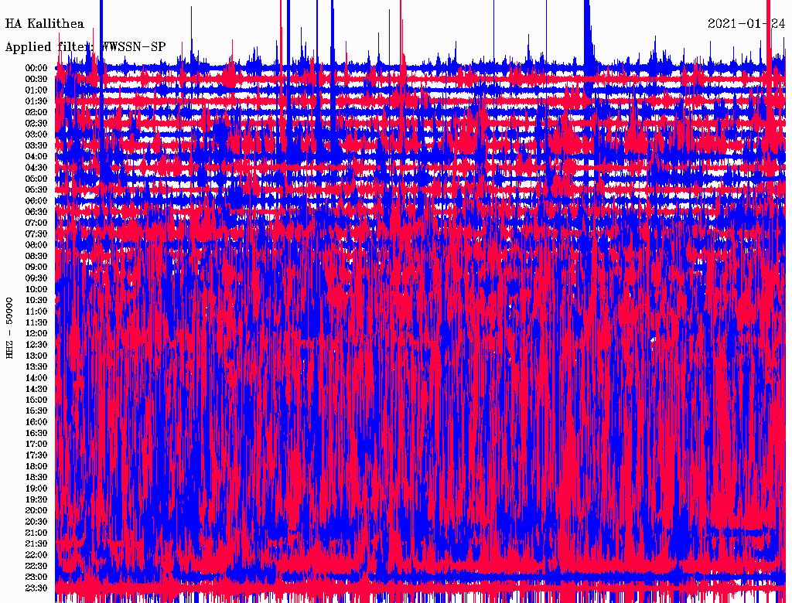The image size is (792, 603).
Task: Select the 16:30 time label
Action: [x=36, y=434]
